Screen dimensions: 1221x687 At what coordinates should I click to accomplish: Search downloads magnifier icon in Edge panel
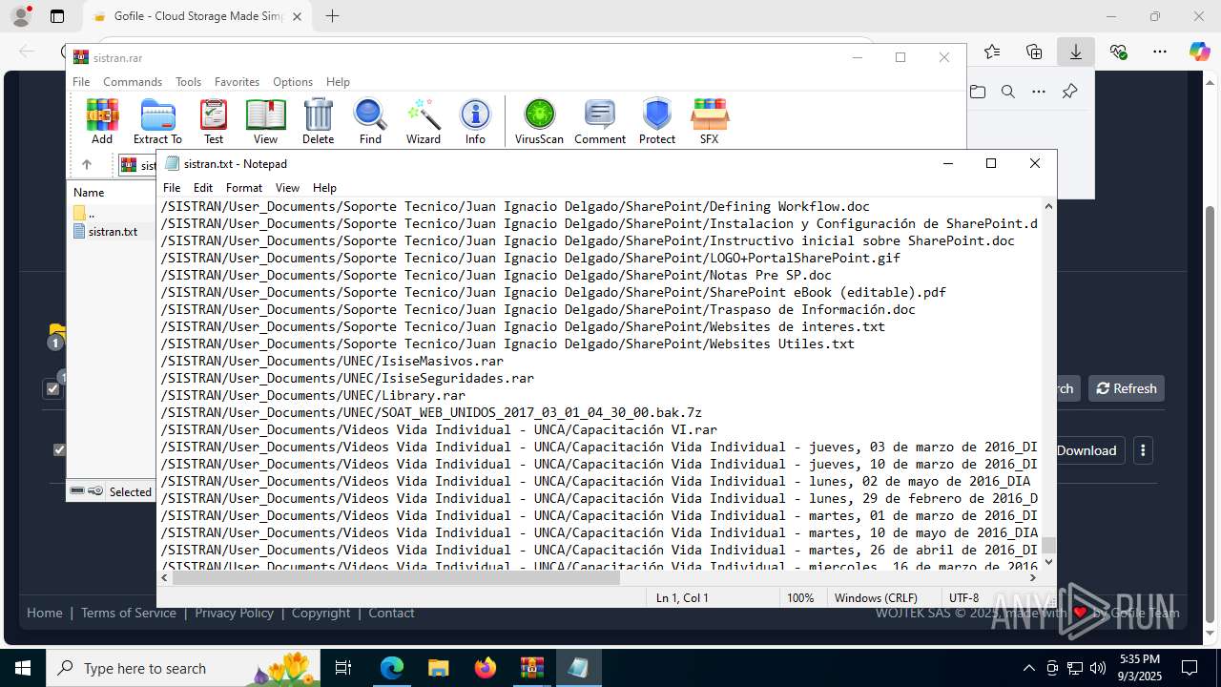pos(1008,92)
